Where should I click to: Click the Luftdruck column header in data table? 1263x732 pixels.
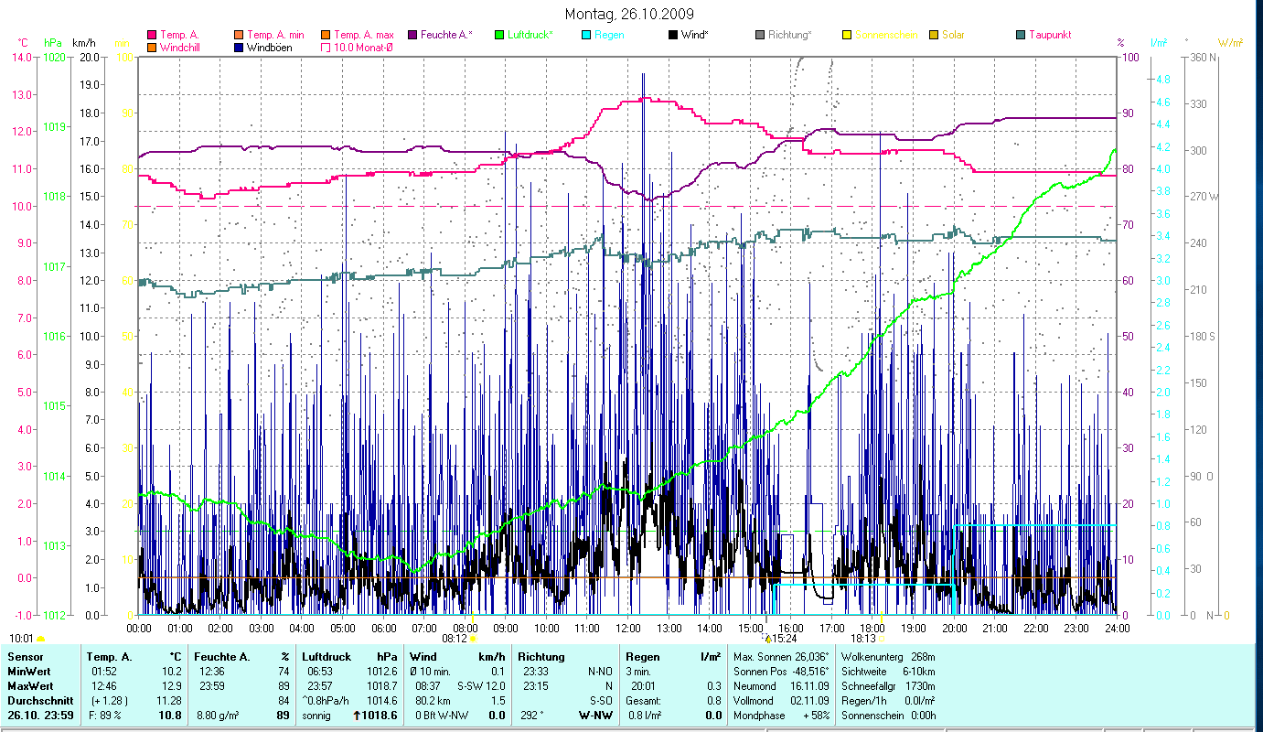pyautogui.click(x=325, y=656)
